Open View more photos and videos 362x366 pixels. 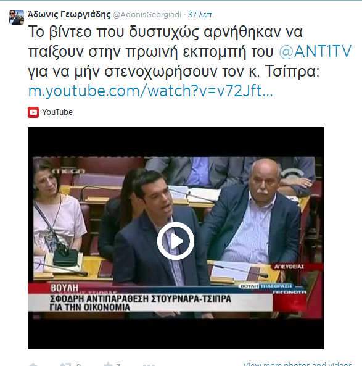click(297, 364)
